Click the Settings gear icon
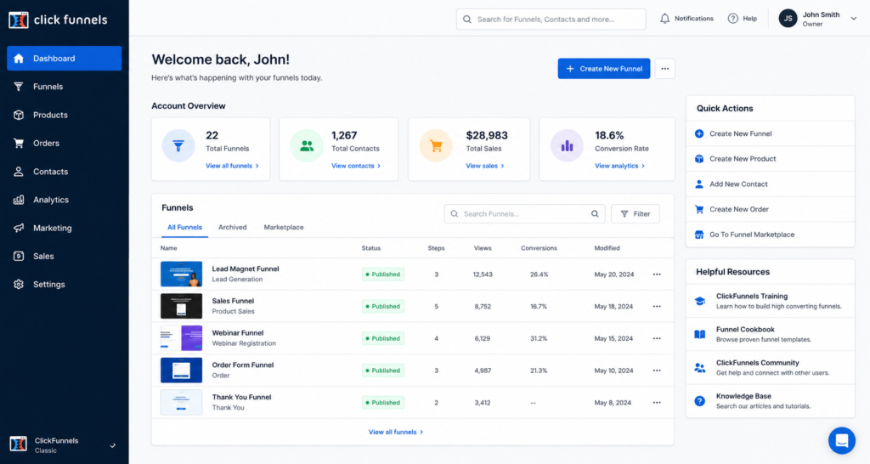The width and height of the screenshot is (870, 464). 19,284
